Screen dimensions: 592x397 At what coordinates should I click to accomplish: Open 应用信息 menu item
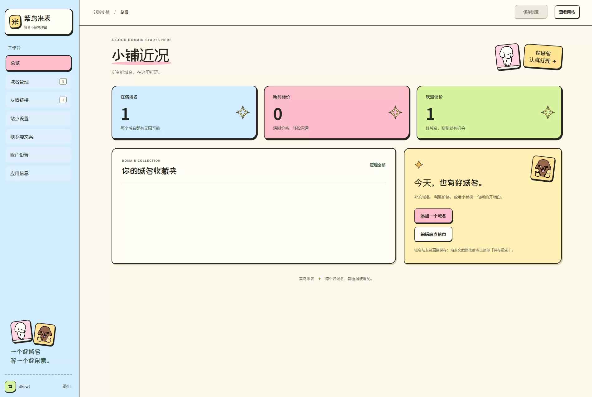[x=39, y=173]
